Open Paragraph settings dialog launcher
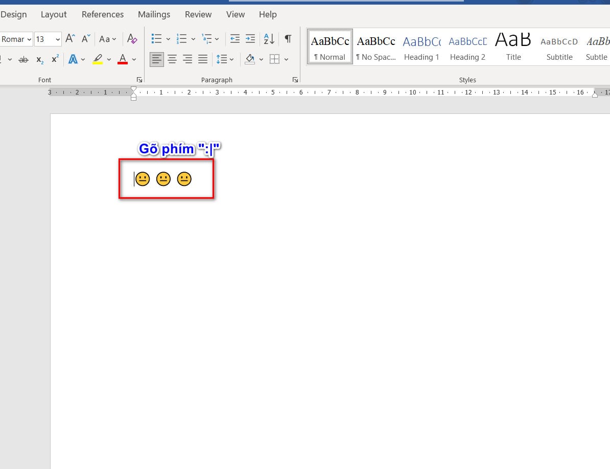 [x=295, y=80]
